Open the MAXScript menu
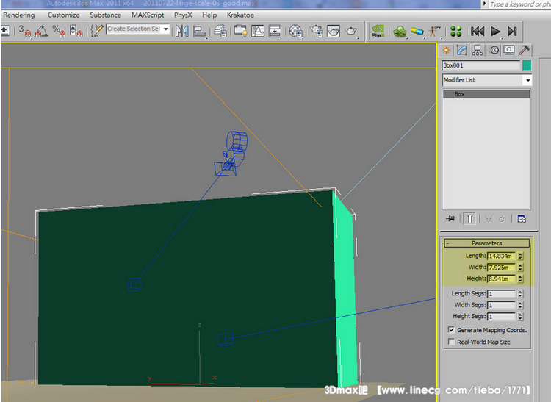The width and height of the screenshot is (551, 402). [148, 15]
